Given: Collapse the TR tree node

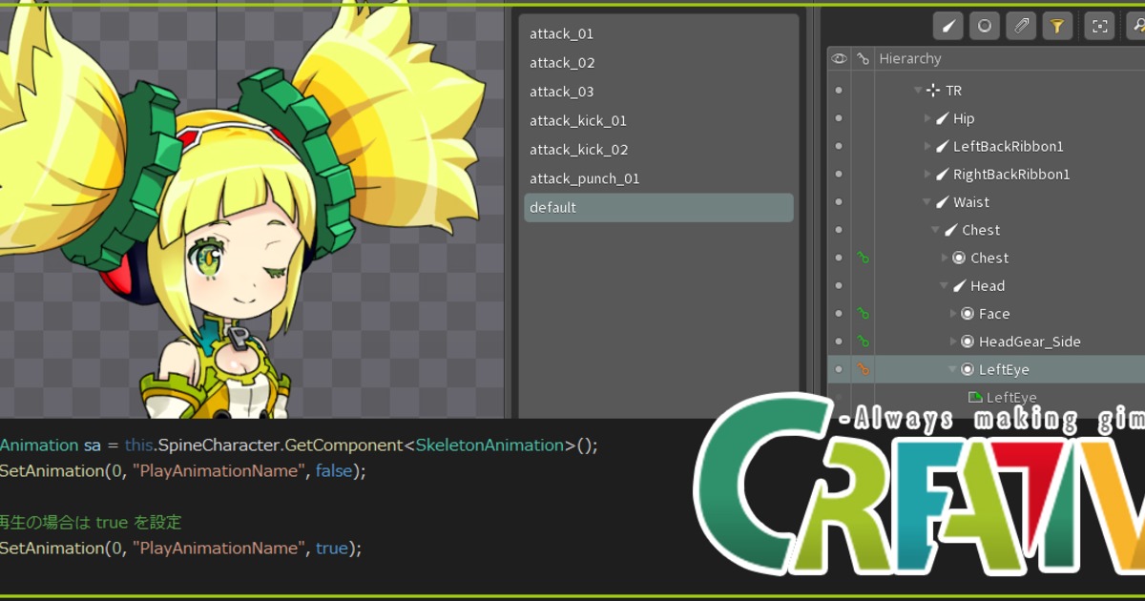Looking at the screenshot, I should coord(918,91).
